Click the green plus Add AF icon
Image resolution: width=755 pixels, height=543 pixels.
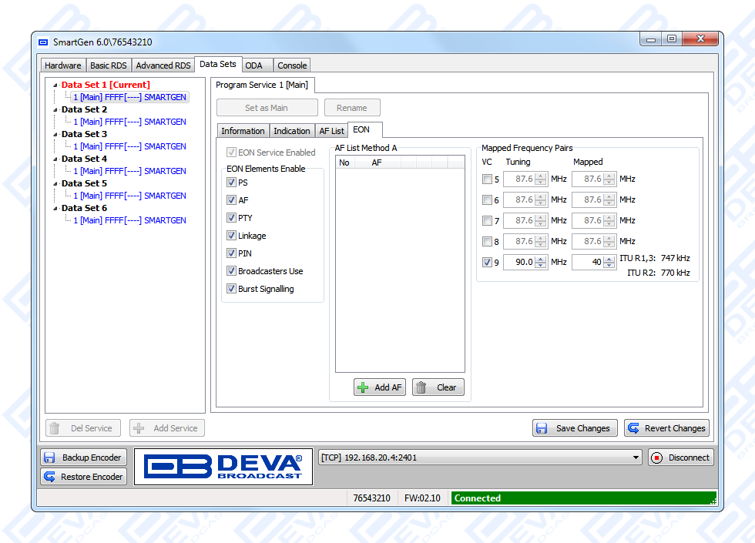(364, 387)
